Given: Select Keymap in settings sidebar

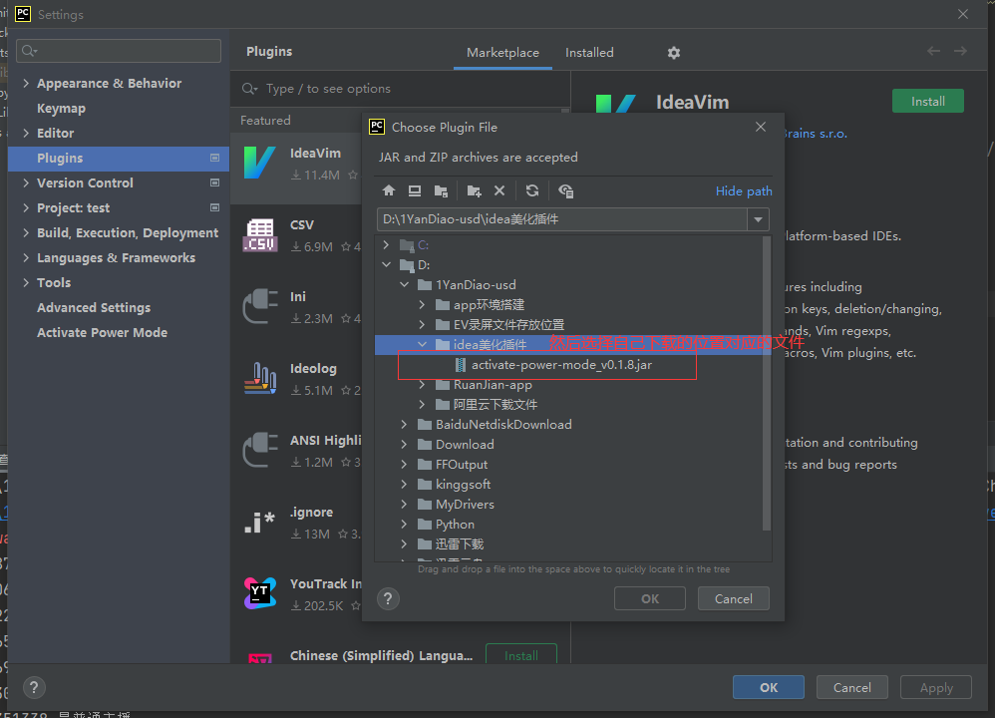Looking at the screenshot, I should pos(119,108).
